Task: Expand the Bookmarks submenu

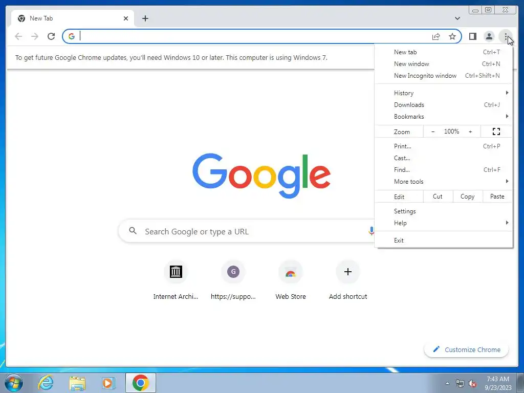Action: tap(444, 116)
